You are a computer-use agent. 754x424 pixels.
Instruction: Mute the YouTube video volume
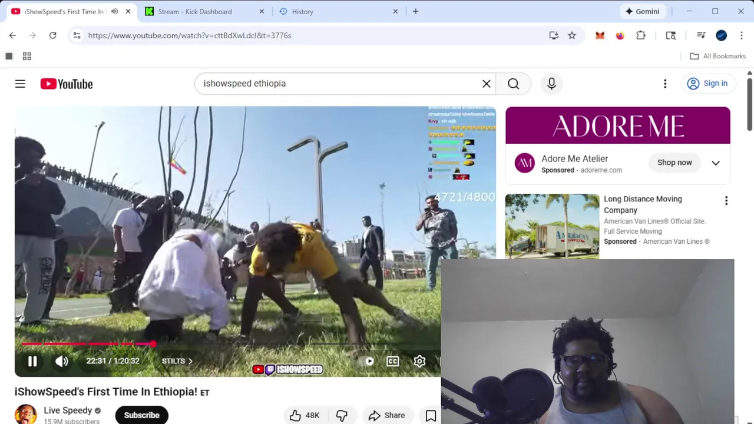coord(62,361)
